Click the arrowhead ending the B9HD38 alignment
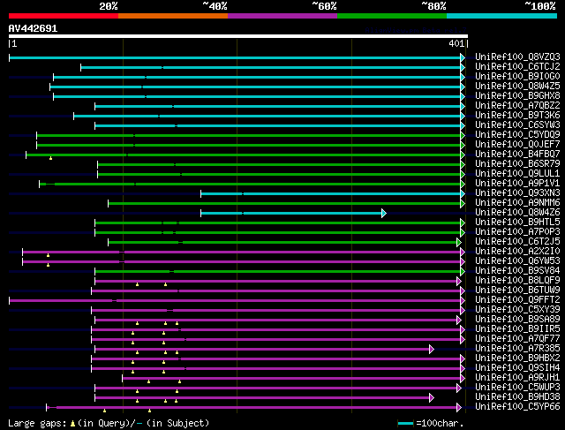565x430 pixels. point(432,398)
